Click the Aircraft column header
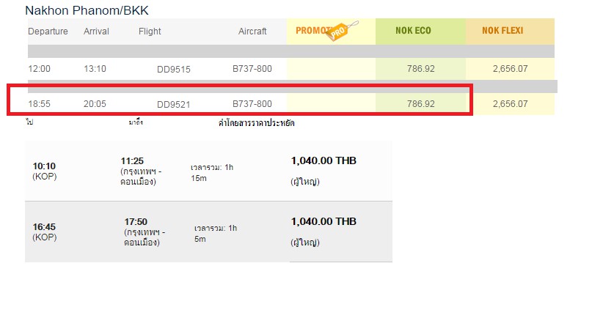This screenshot has width=603, height=329. (252, 32)
